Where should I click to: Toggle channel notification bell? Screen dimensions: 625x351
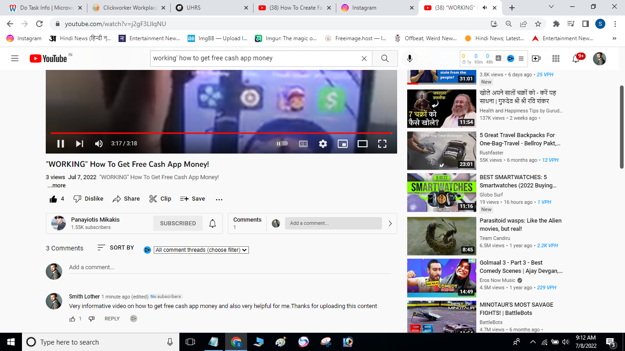click(x=213, y=223)
